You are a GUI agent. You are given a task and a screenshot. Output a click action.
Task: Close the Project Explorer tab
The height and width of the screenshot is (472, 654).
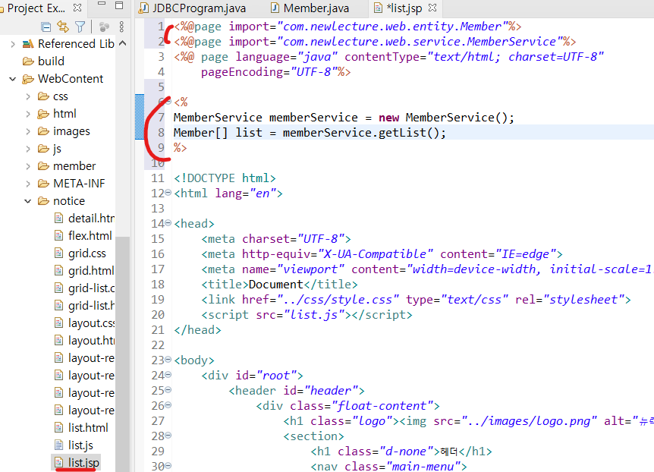click(x=77, y=8)
